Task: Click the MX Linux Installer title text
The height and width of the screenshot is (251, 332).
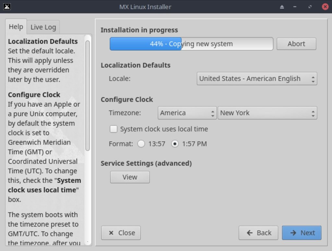Action: (145, 7)
